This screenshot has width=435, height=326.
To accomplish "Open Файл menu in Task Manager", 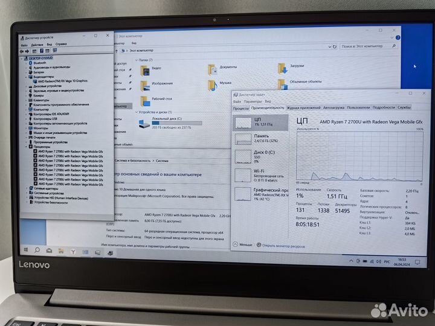I will coord(237,101).
